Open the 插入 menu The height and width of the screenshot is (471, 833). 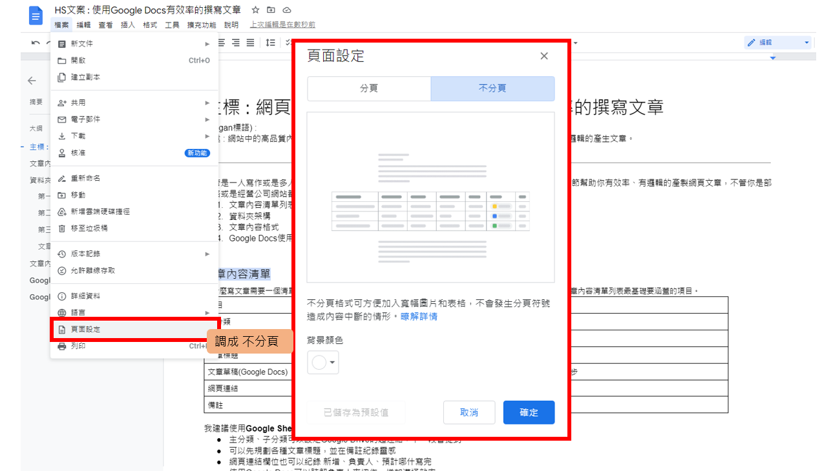(x=128, y=25)
